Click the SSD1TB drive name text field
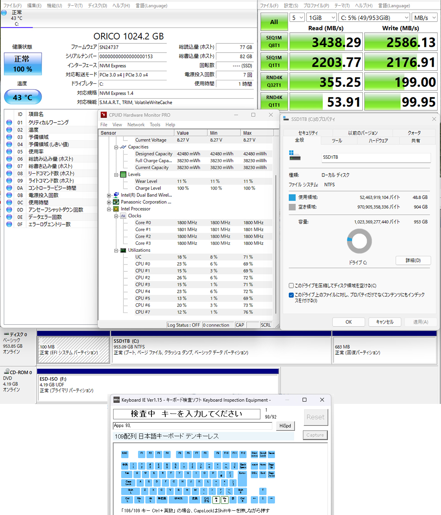Viewport: 441px width, 515px height. [376, 157]
